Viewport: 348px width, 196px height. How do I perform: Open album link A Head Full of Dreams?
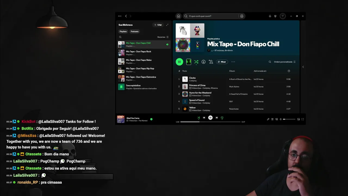(238, 94)
